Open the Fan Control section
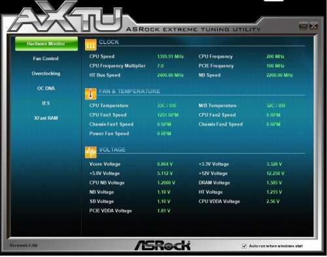327x257 pixels. tap(46, 59)
